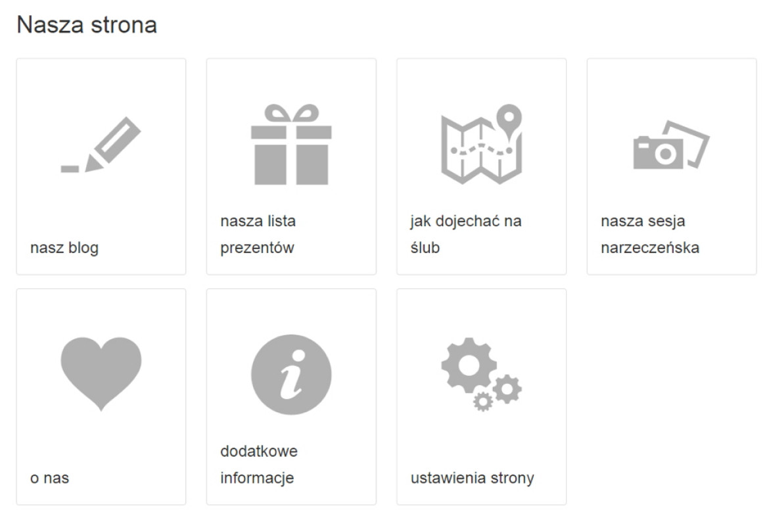Go to 'nasza lista prezentów' label
The width and height of the screenshot is (769, 516).
[258, 235]
